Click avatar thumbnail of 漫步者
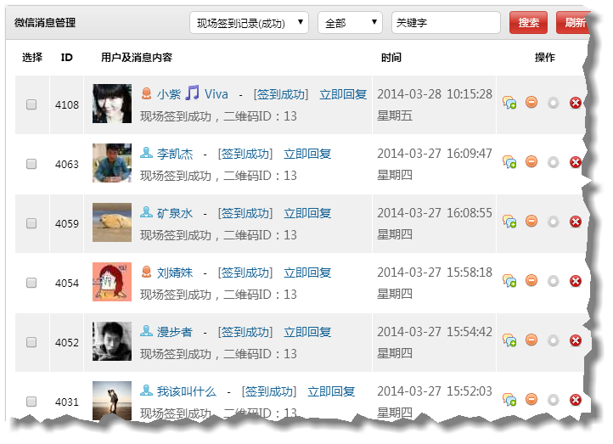This screenshot has height=444, width=613. point(112,341)
